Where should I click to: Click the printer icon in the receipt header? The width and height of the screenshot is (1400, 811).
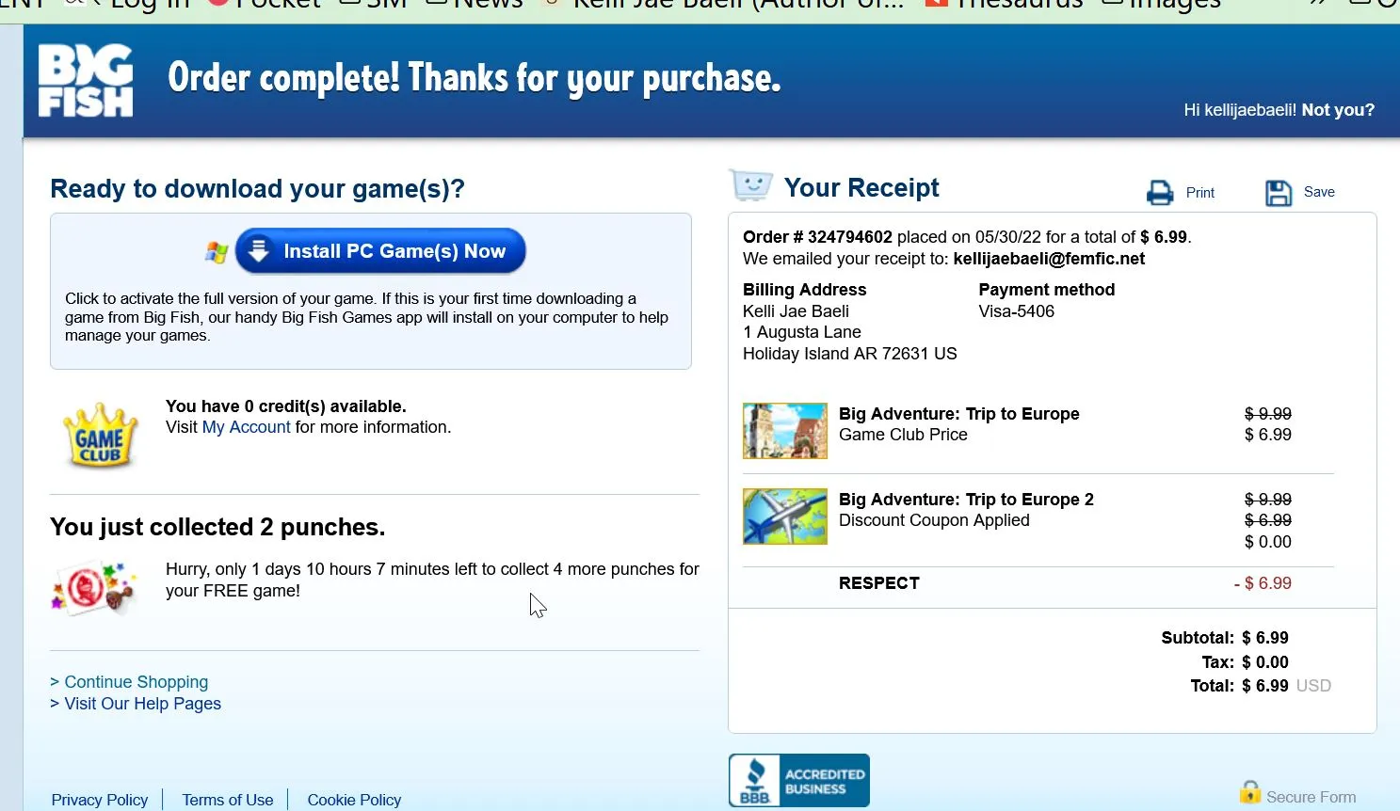(1160, 193)
